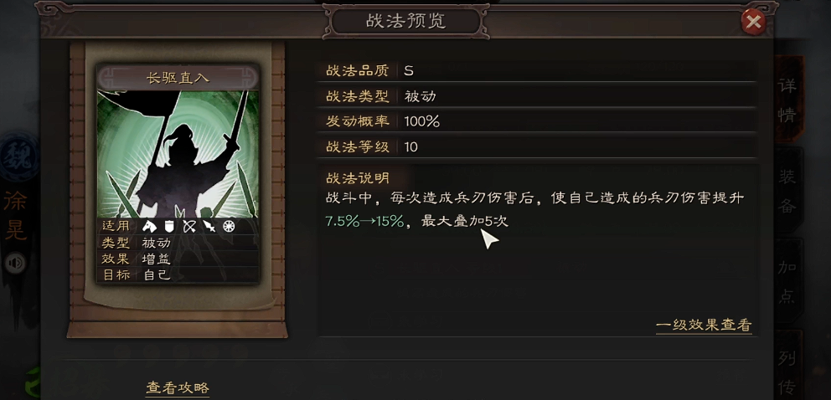Viewport: 831px width, 400px height.
Task: Click the 魏 faction emblem
Action: (x=18, y=157)
